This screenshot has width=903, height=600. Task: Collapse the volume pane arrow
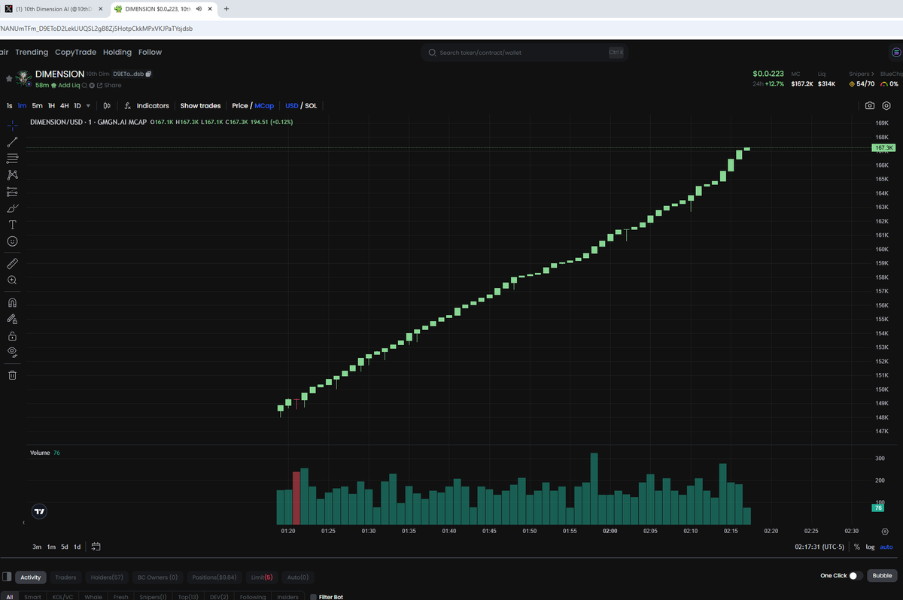click(23, 522)
